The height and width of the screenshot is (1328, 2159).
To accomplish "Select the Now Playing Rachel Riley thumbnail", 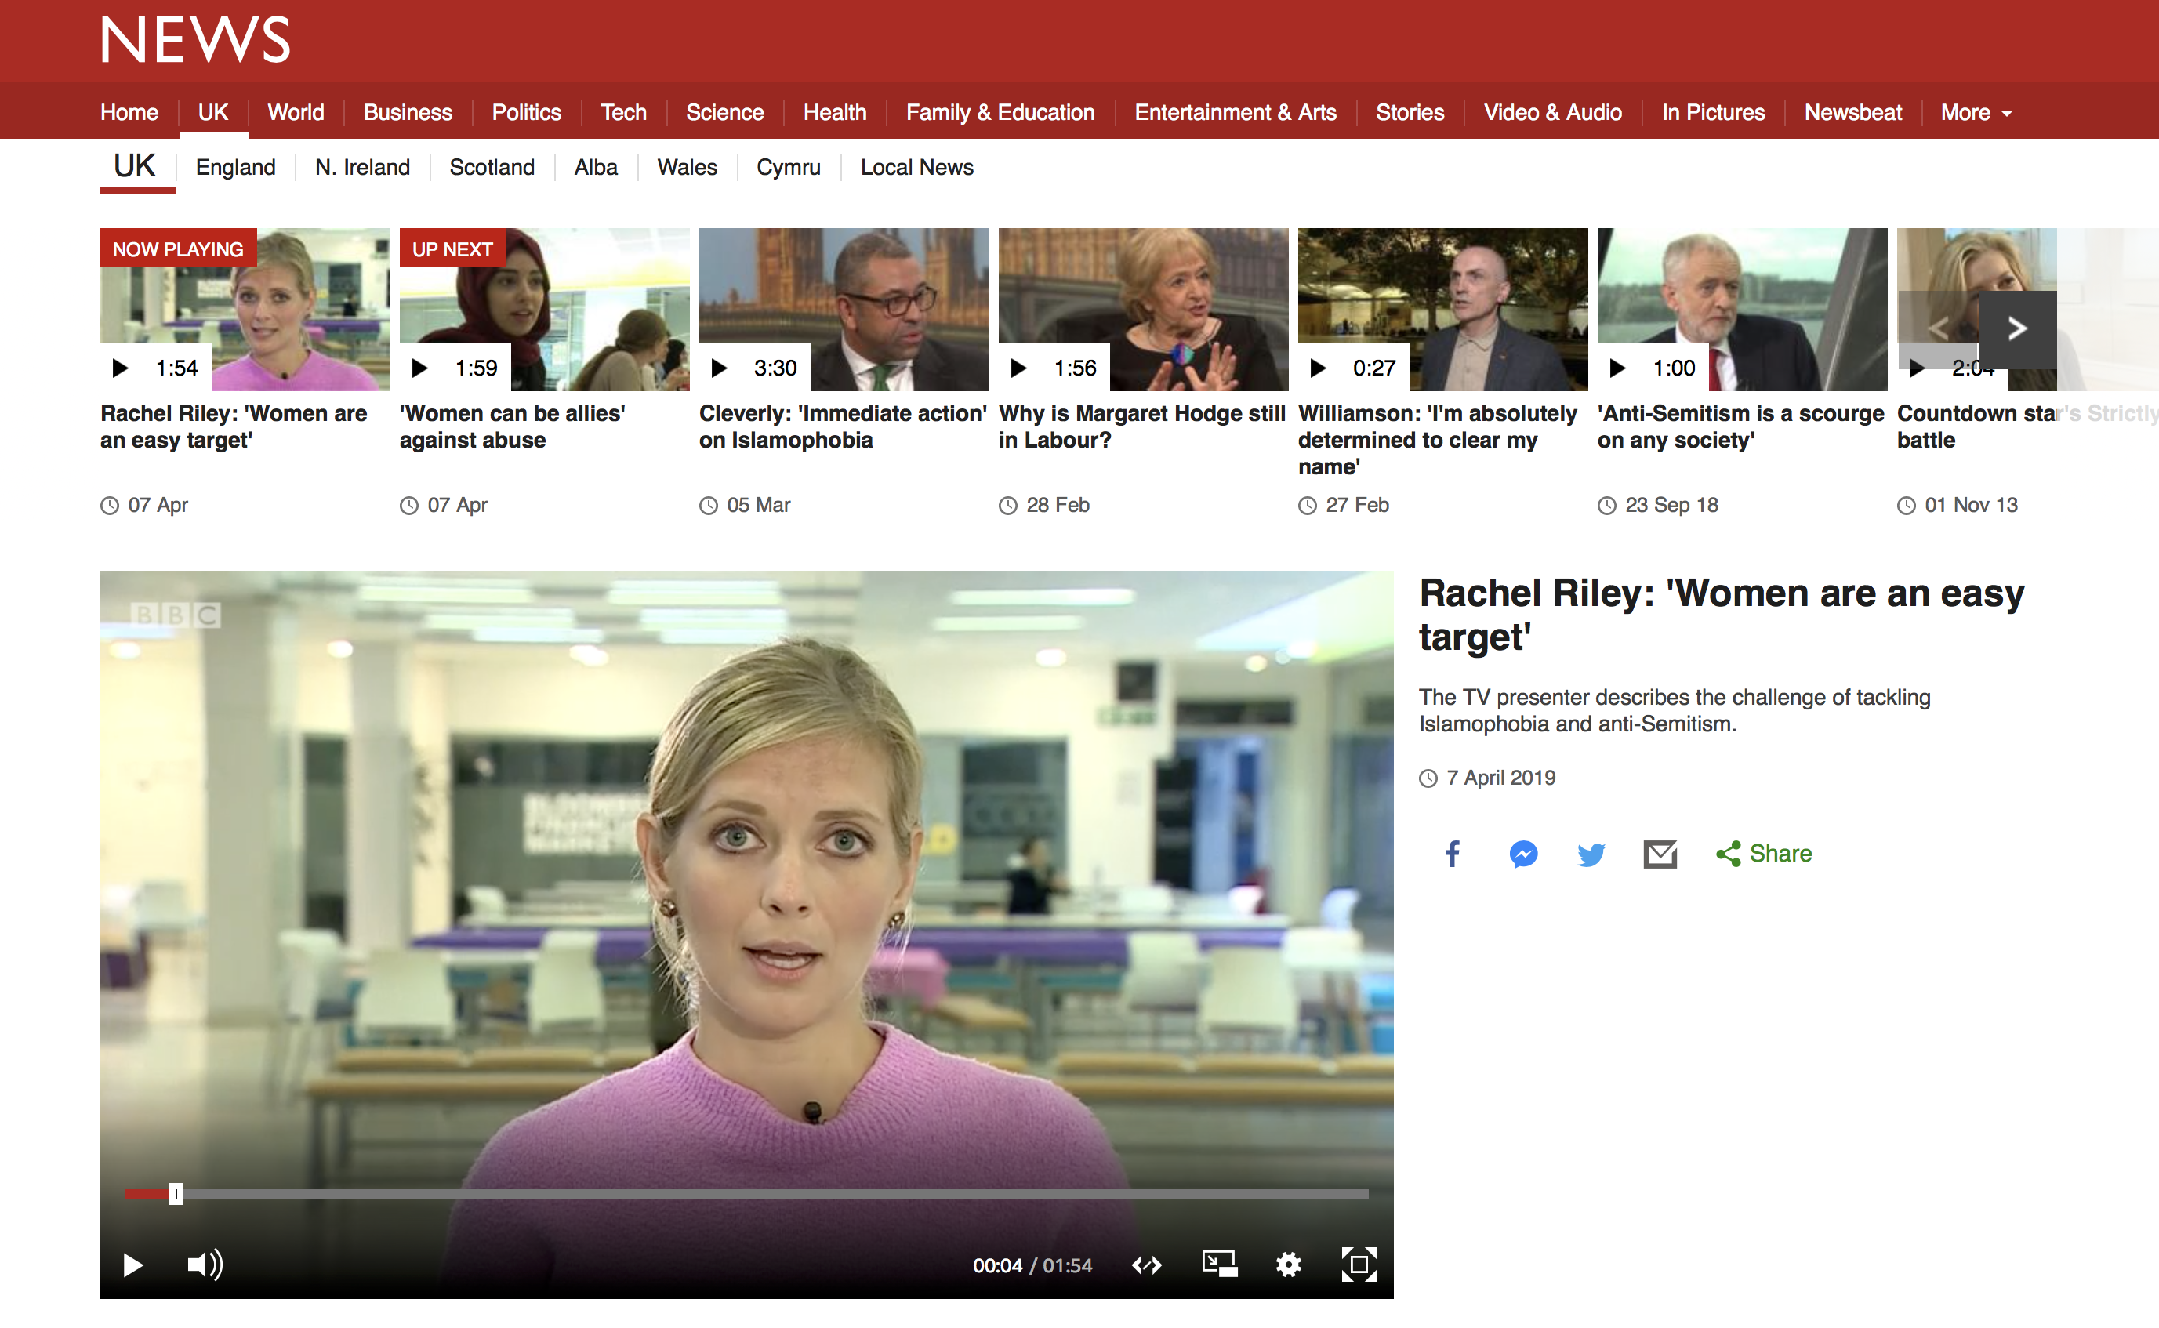I will [245, 309].
